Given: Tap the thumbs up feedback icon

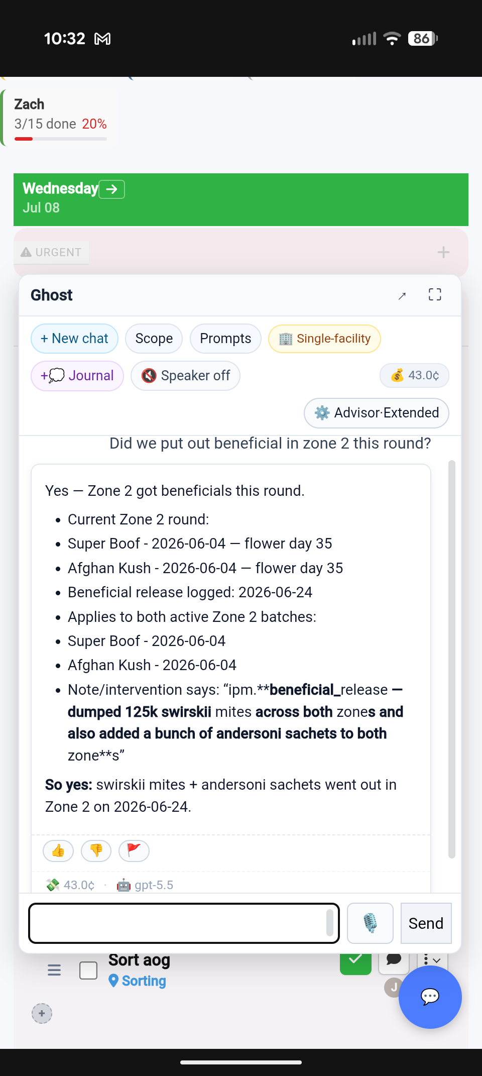Looking at the screenshot, I should pyautogui.click(x=58, y=850).
